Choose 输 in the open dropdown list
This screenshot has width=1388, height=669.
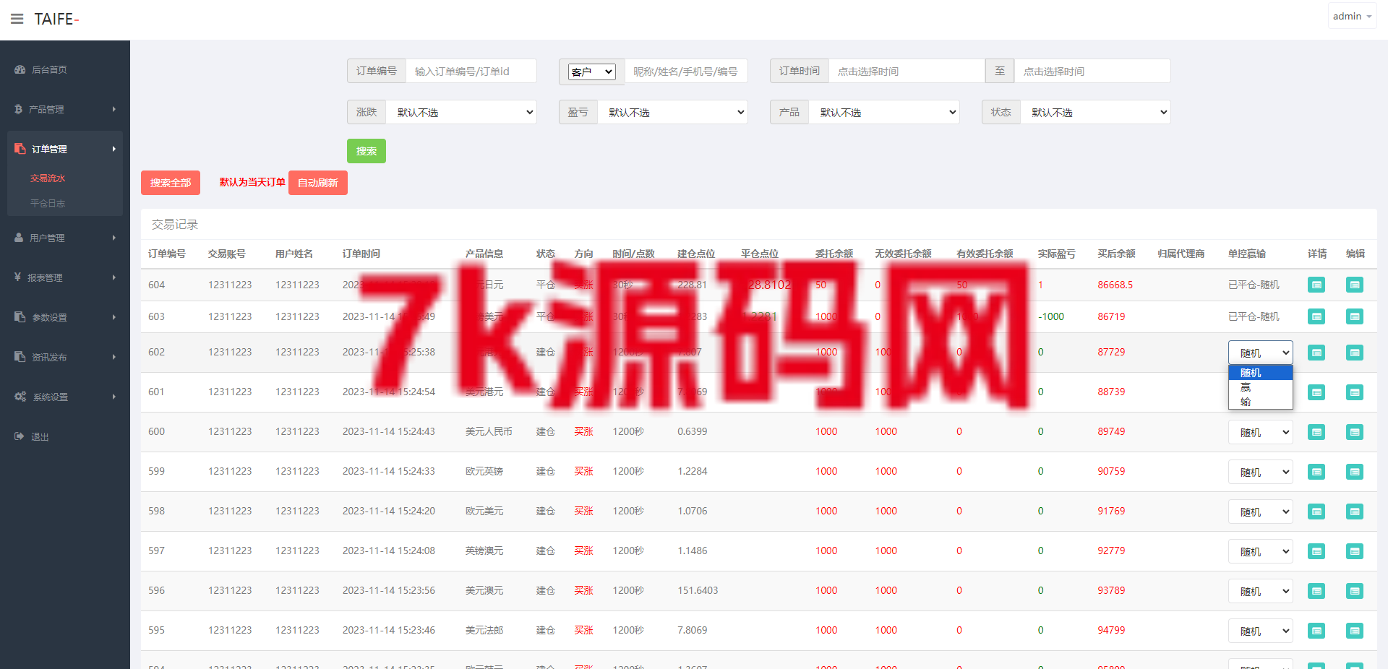click(1260, 402)
